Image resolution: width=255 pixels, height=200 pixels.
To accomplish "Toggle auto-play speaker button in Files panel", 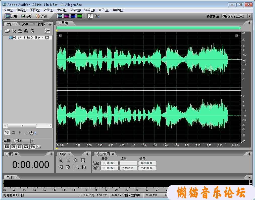I will coord(7,132).
